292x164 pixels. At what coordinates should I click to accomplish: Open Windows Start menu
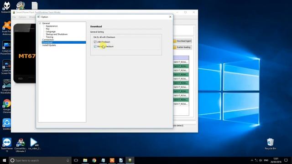(x=4, y=160)
